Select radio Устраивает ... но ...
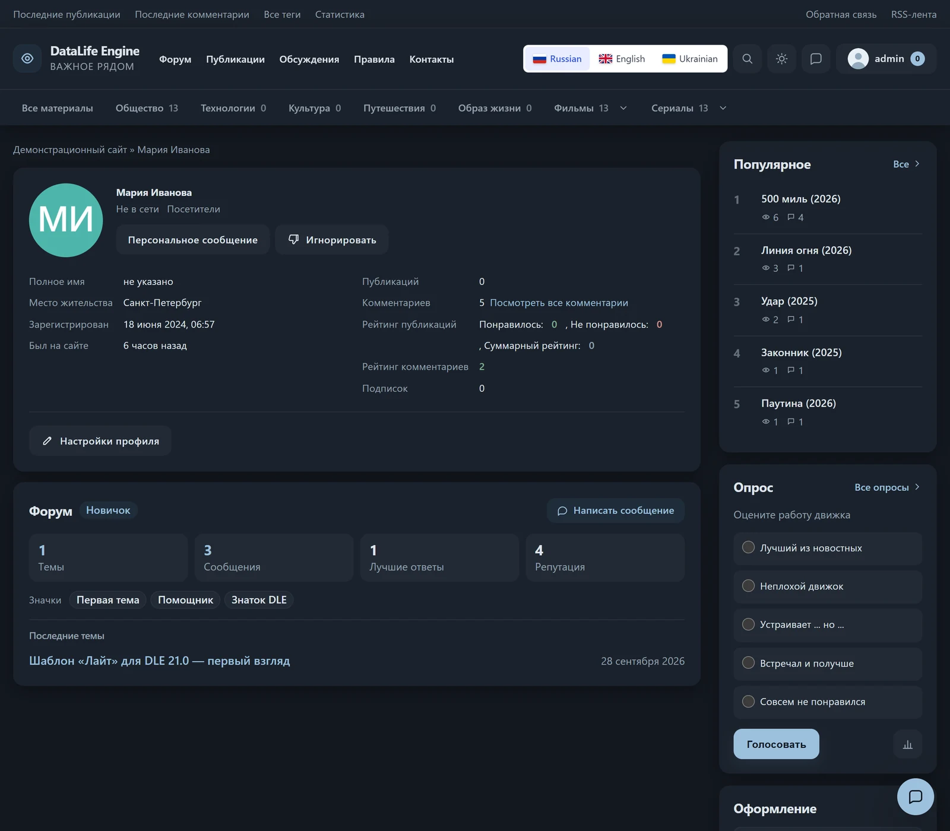This screenshot has width=950, height=831. click(749, 624)
